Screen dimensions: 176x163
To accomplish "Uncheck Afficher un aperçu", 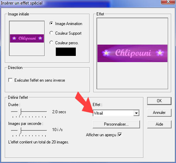I will [120, 135].
